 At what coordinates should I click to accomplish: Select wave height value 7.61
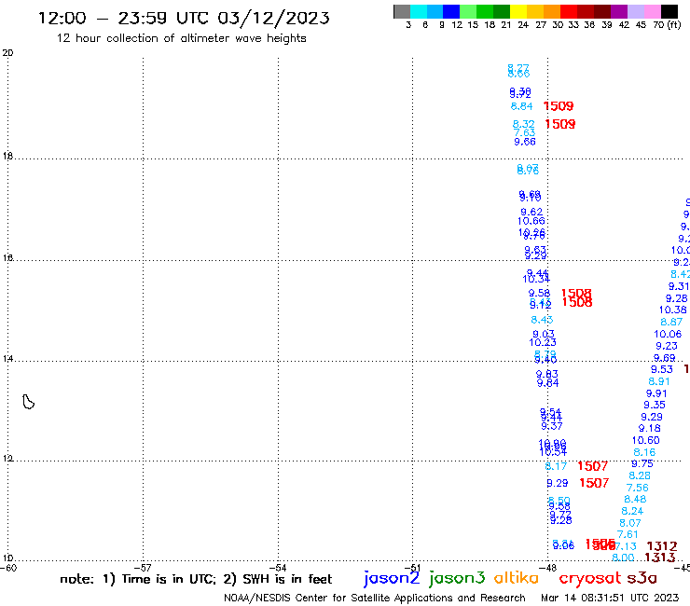pos(628,534)
